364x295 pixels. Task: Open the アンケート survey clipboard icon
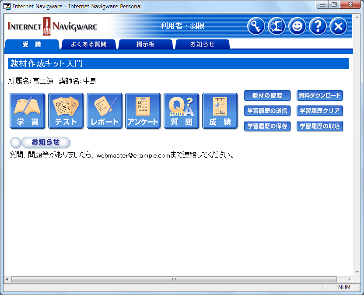143,111
